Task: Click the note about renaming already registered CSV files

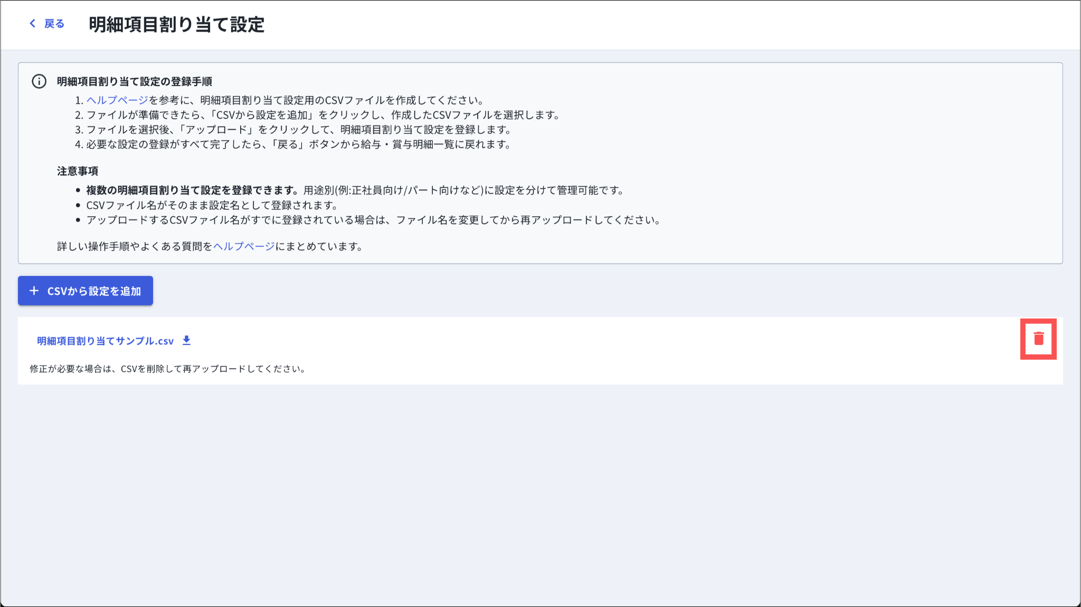Action: point(373,220)
